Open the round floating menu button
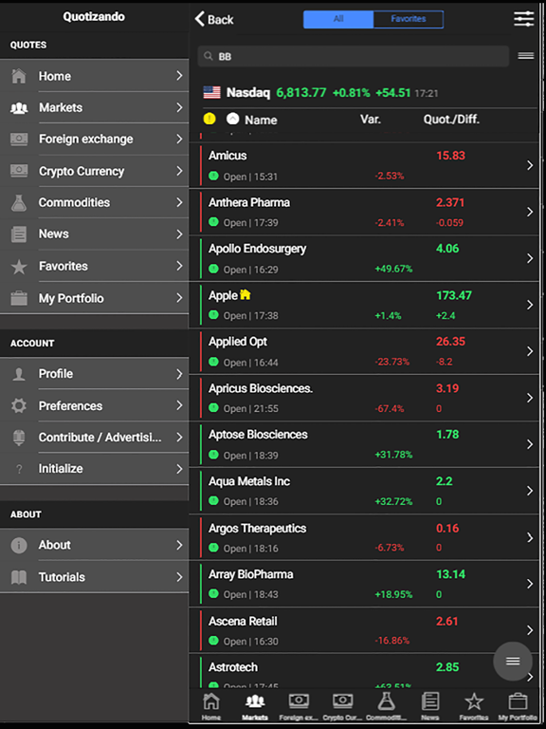This screenshot has height=729, width=546. [x=513, y=661]
